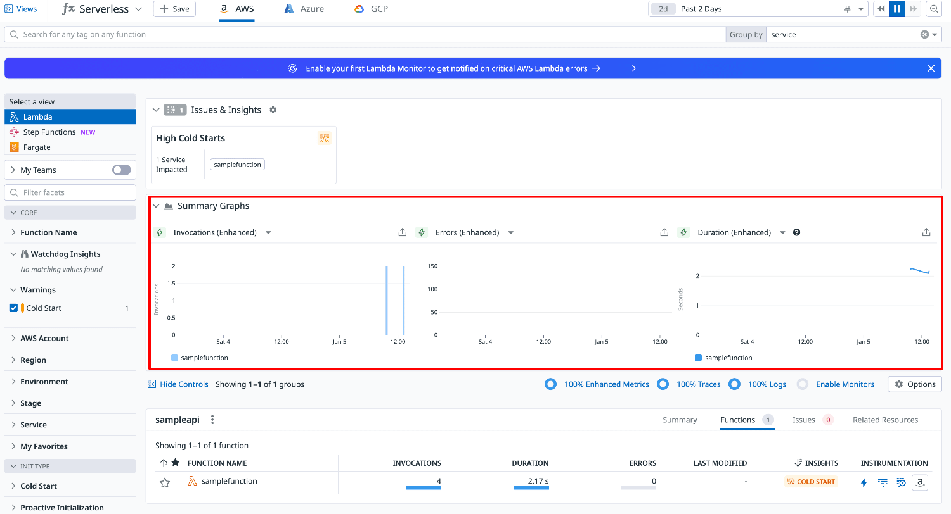Screen dimensions: 951x514
Task: Focus the function tag search field
Action: click(365, 34)
